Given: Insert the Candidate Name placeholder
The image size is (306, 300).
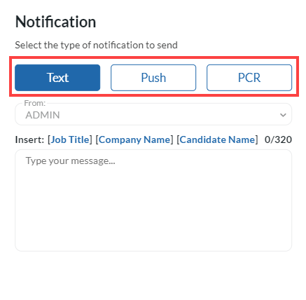Looking at the screenshot, I should 217,139.
